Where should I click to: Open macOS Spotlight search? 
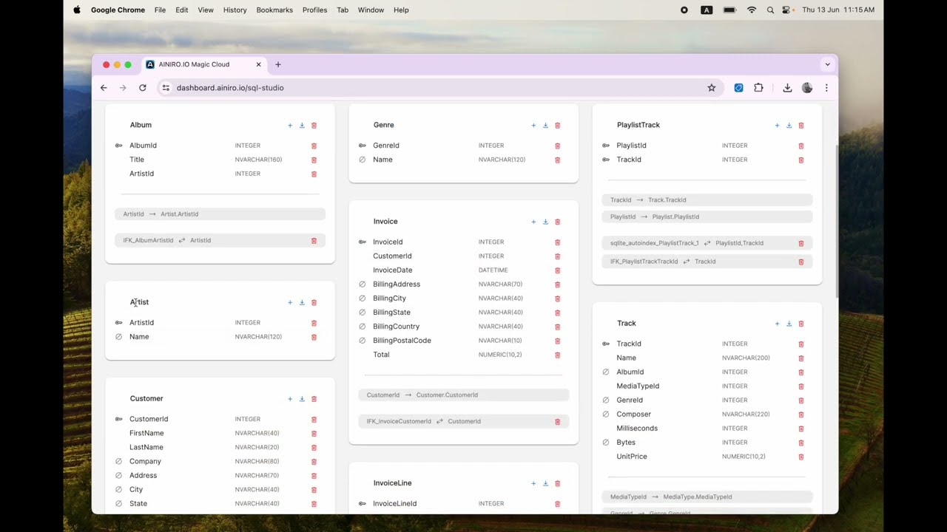pyautogui.click(x=770, y=10)
